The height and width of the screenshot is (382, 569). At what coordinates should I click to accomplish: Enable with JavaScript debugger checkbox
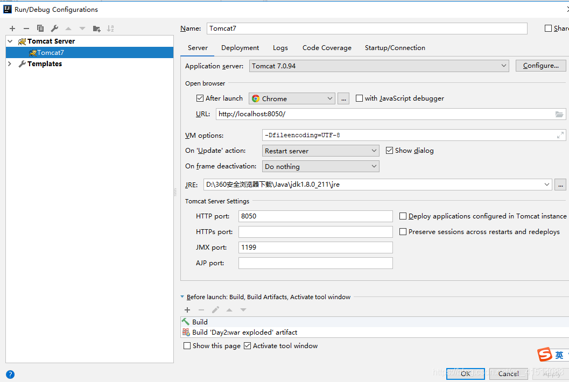click(x=359, y=98)
